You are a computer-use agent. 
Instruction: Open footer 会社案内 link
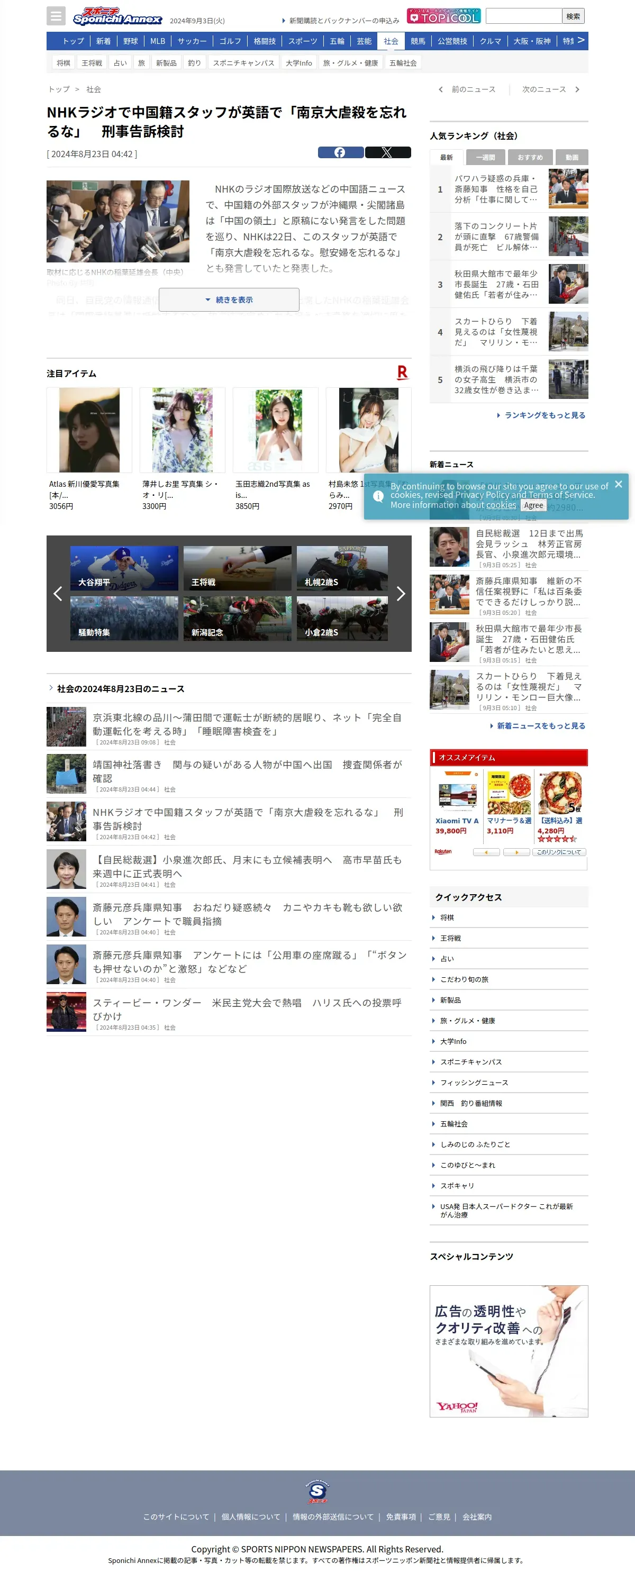point(477,1517)
